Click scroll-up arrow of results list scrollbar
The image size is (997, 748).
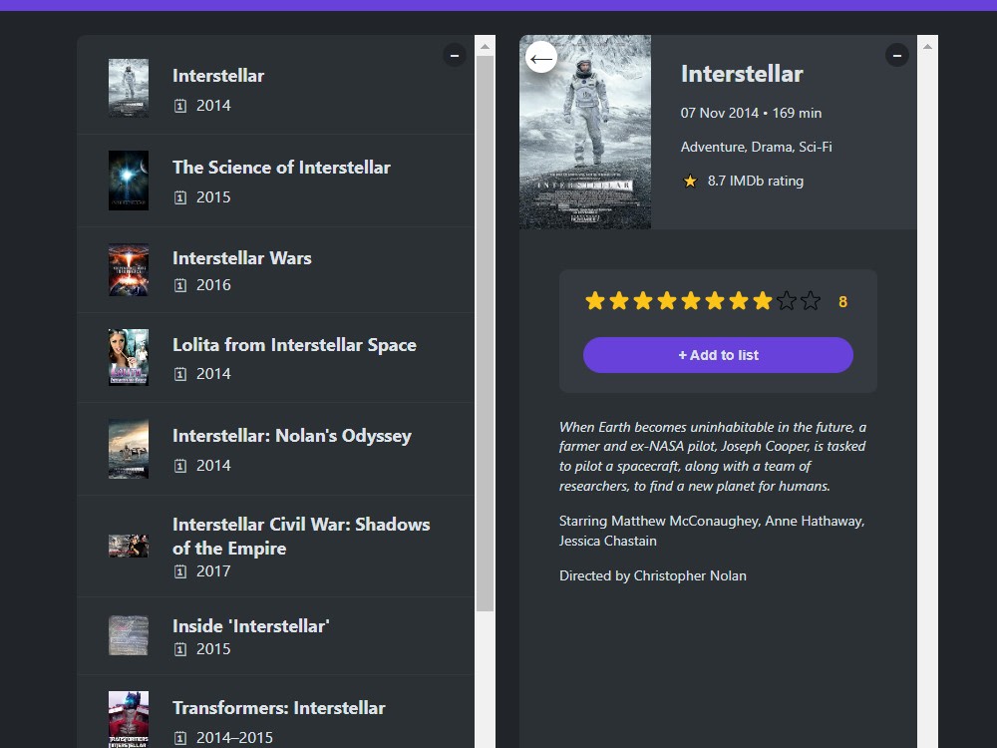click(x=485, y=46)
